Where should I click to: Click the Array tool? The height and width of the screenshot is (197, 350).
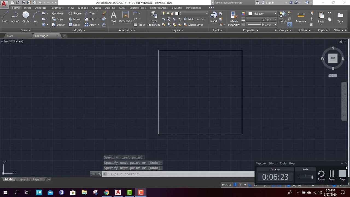point(90,25)
